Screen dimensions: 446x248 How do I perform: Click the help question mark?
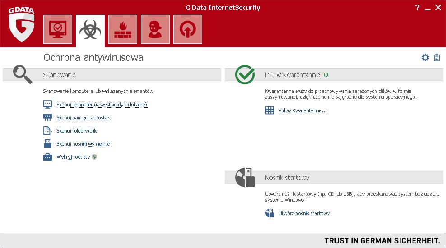417,8
